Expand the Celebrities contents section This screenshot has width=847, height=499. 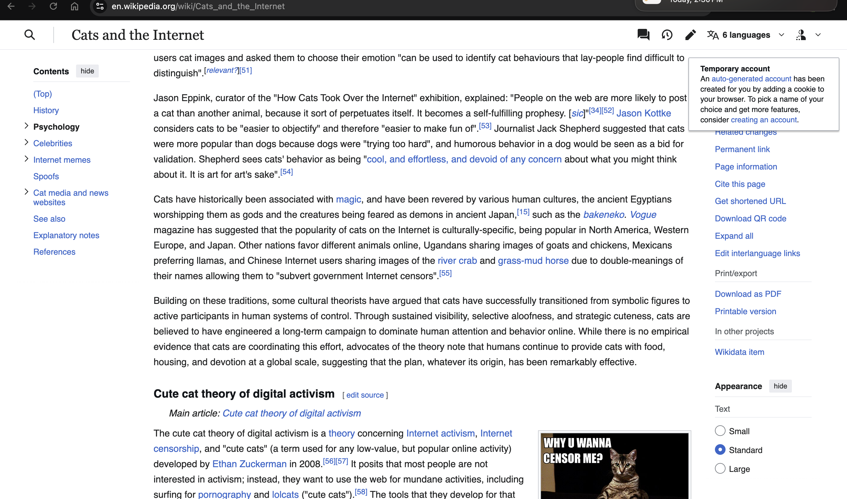[27, 143]
